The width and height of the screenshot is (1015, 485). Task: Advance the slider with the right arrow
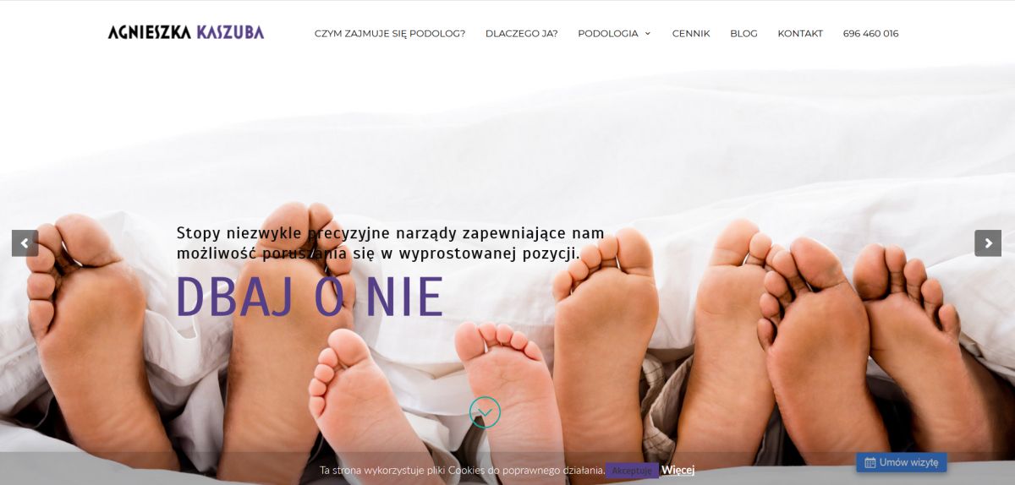point(988,243)
